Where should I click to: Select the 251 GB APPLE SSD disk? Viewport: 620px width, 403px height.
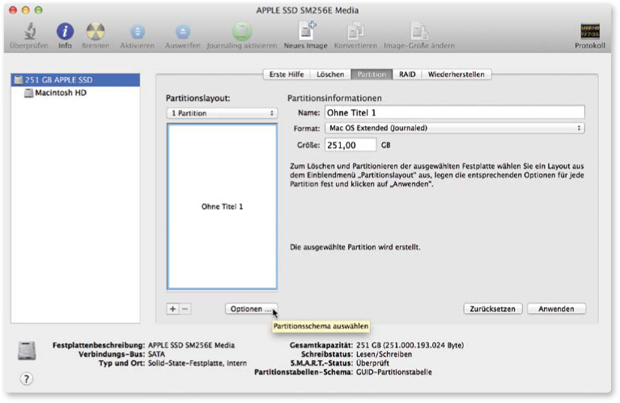(75, 80)
